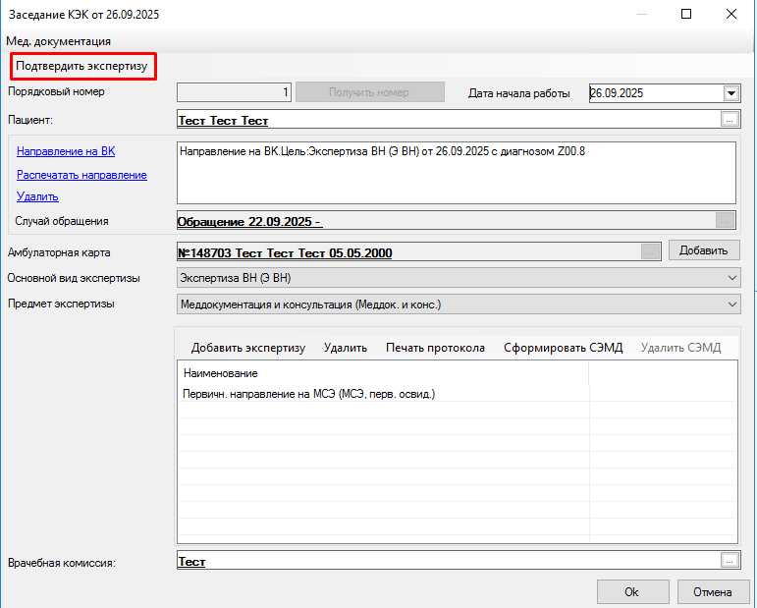Open the Мед. документация menu
This screenshot has height=608, width=757.
pos(58,41)
